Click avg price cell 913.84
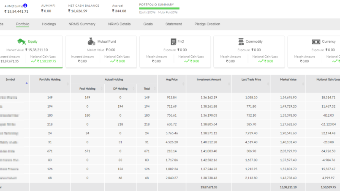Image resolution: width=340 pixels, height=191 pixels. 172,98
